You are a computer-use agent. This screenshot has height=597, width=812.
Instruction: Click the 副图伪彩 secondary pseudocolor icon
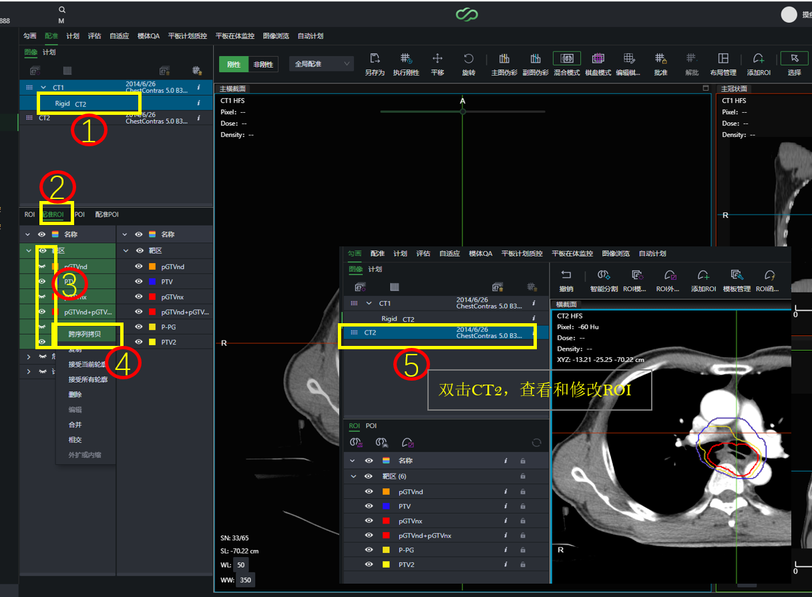click(x=536, y=59)
